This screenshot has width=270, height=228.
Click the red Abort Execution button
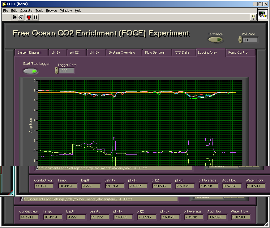[x=29, y=17]
